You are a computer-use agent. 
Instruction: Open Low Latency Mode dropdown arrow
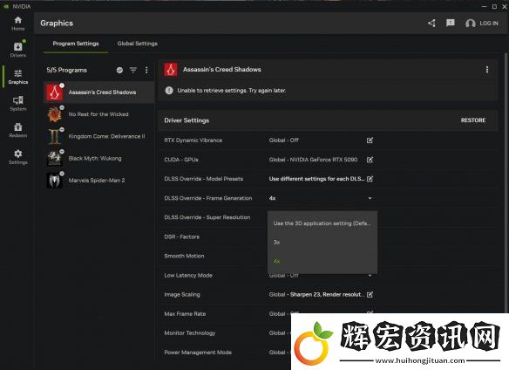[x=370, y=276]
